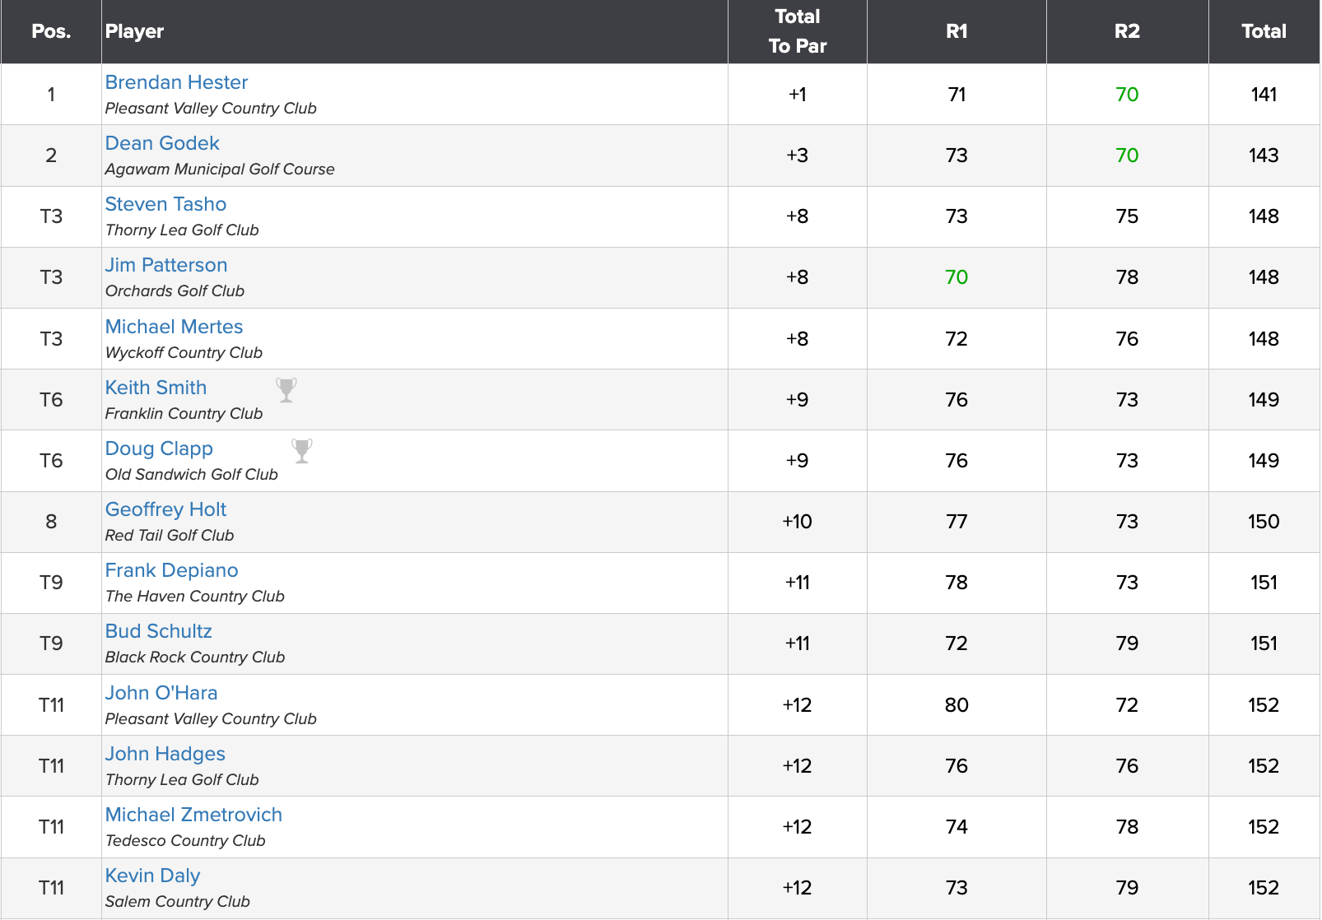Open Frank Depiano's scorecard link
1322x920 pixels.
[x=171, y=570]
